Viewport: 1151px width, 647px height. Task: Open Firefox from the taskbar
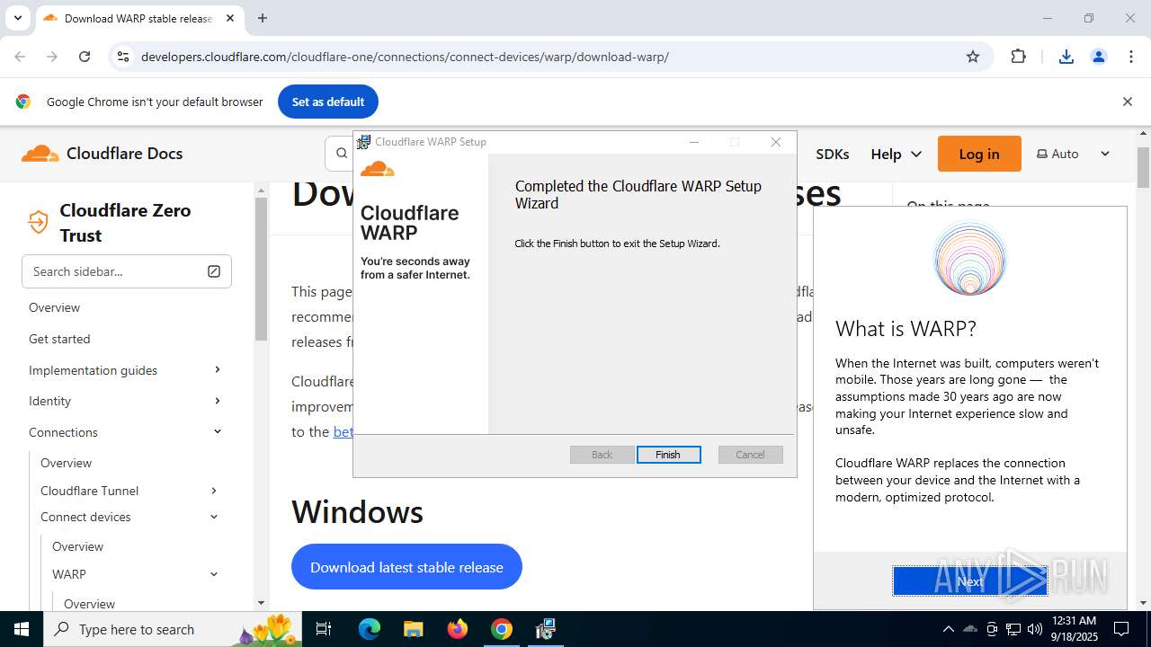point(458,629)
